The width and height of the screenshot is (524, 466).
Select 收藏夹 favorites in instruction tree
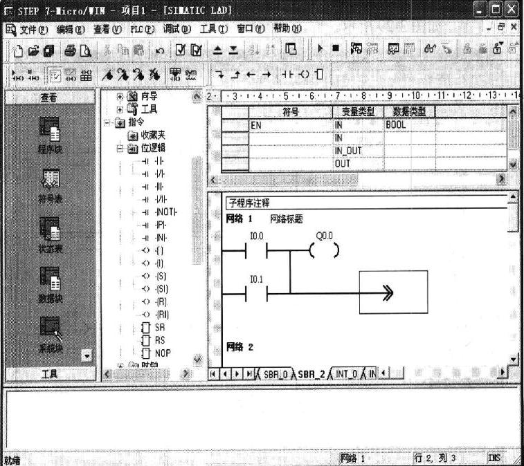(153, 136)
